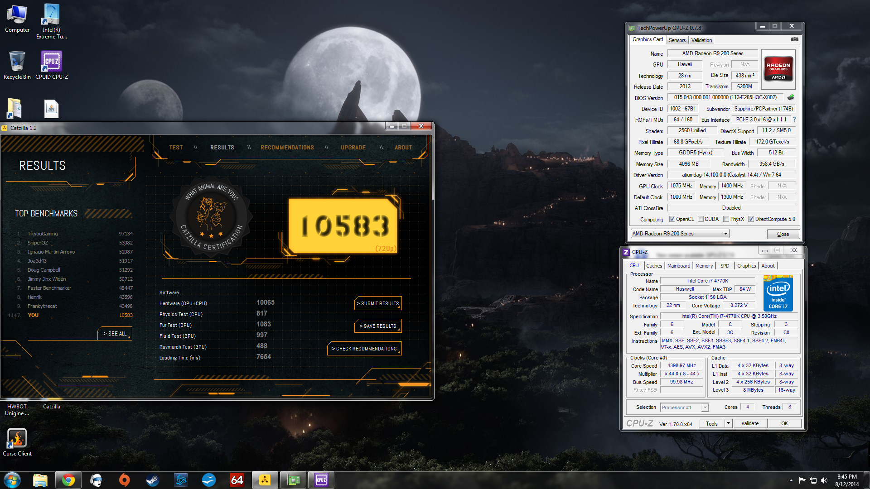Expand the CPU-Z Tools dropdown arrow
Viewport: 870px width, 489px height.
[728, 423]
